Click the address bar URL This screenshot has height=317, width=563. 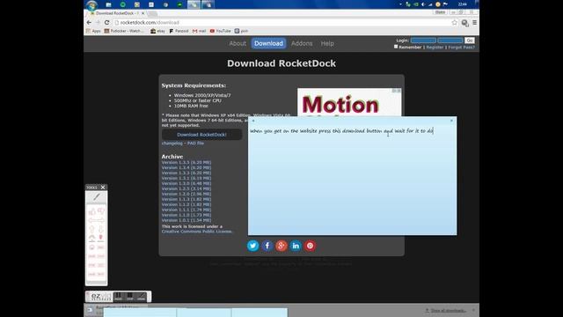150,23
